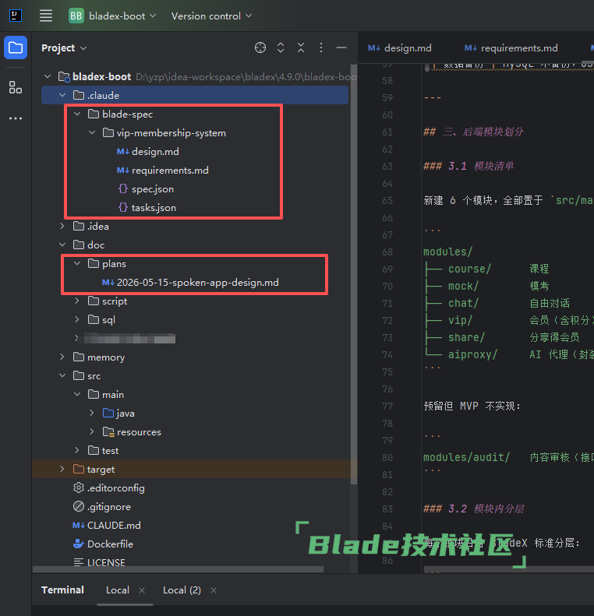Viewport: 594px width, 616px height.
Task: Click the '### 3.2 模块内分层' heading
Action: point(474,509)
